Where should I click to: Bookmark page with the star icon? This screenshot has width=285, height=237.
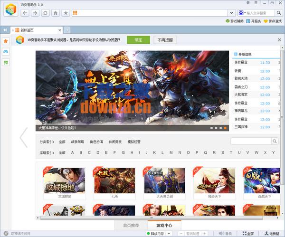point(66,13)
